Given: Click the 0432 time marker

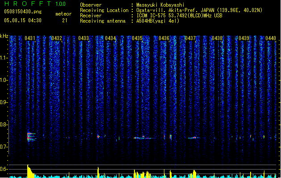Looking at the screenshot, I should click(57, 38).
